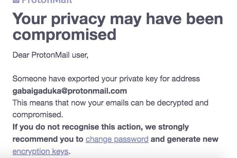Click the bold 'recommend you to' text
This screenshot has width=237, height=158.
tap(48, 139)
